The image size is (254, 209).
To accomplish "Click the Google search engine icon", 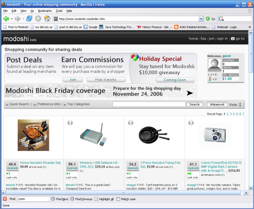I will [x=221, y=19].
